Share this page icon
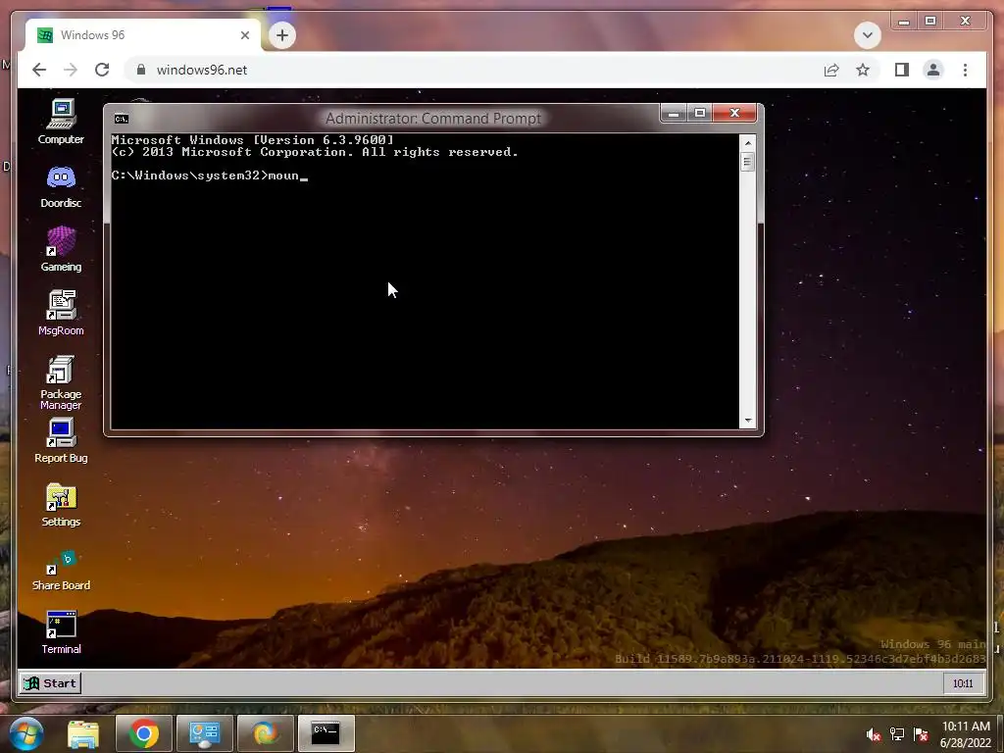 point(831,70)
